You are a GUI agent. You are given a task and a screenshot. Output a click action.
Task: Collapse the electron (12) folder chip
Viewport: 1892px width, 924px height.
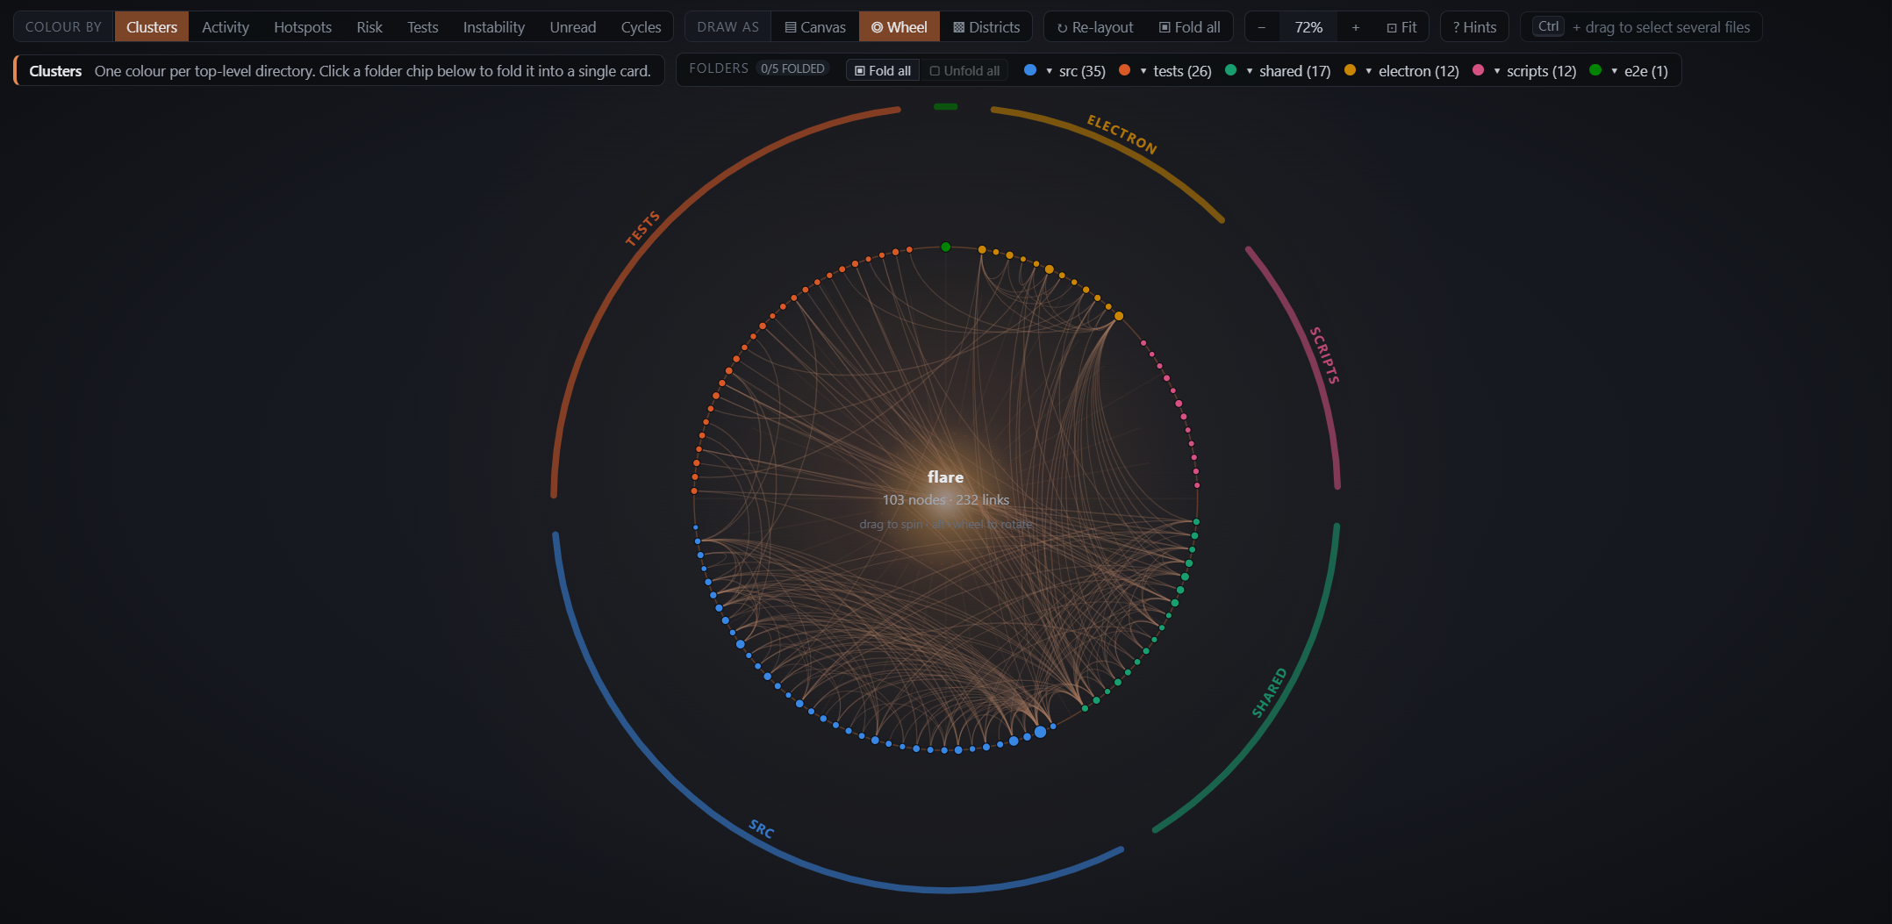point(1411,71)
